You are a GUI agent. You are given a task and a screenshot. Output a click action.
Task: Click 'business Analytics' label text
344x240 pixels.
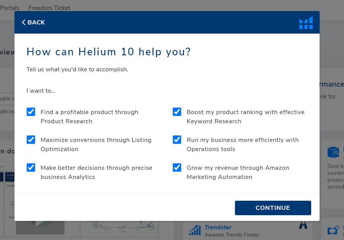[x=68, y=177]
